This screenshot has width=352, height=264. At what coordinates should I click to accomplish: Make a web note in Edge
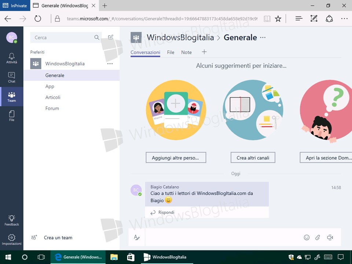pyautogui.click(x=314, y=18)
